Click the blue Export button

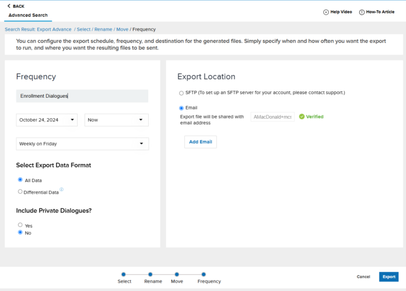[388, 277]
